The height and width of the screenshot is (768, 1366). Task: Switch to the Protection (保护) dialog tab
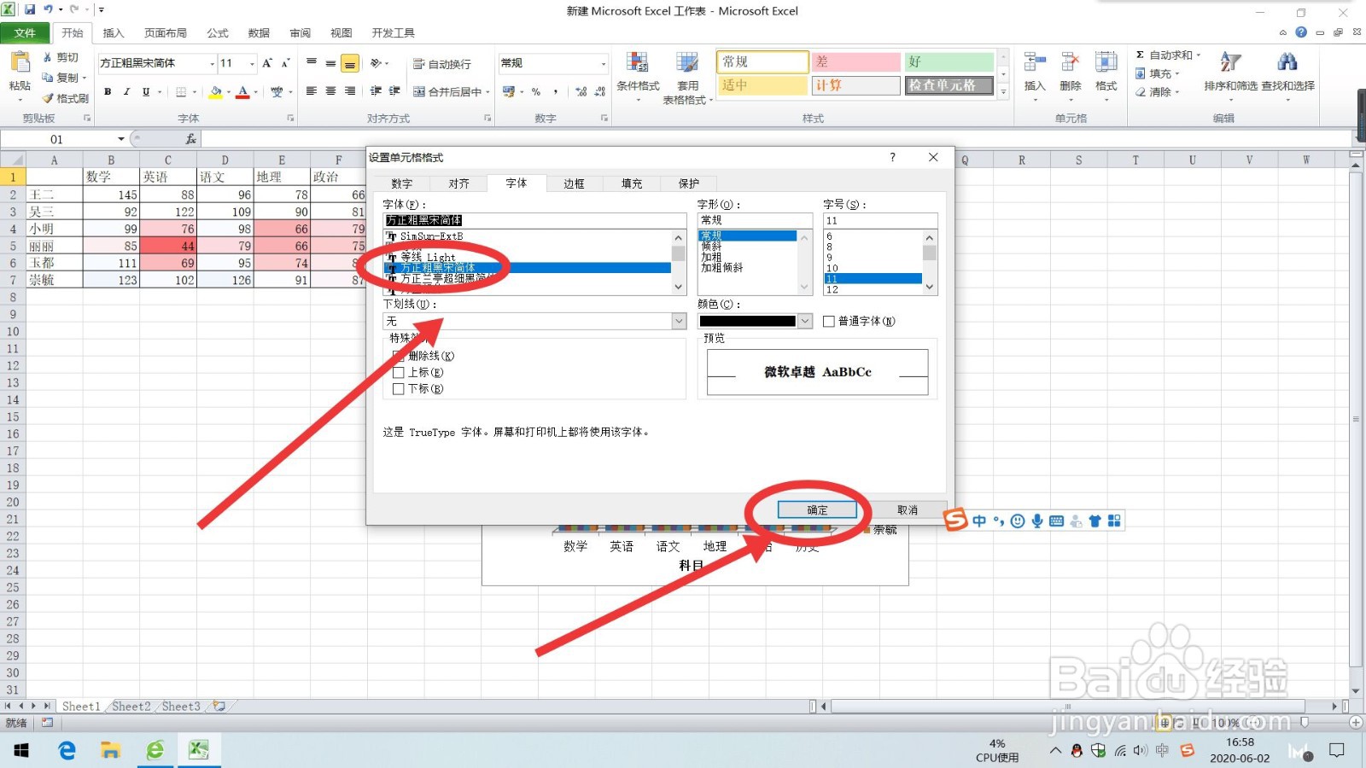point(689,183)
